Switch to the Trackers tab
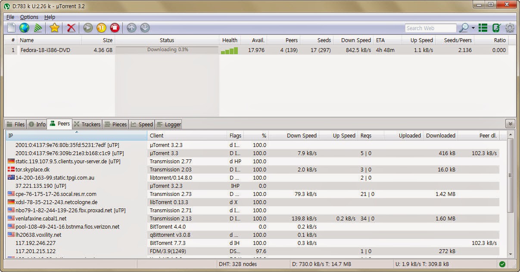 (87, 124)
